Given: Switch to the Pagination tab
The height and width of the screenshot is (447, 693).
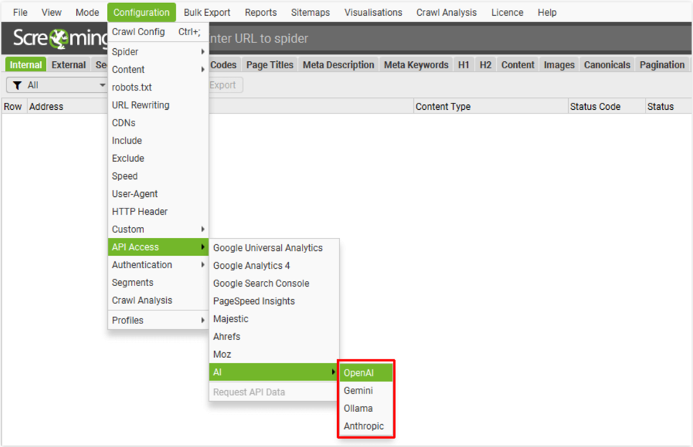Looking at the screenshot, I should click(661, 65).
